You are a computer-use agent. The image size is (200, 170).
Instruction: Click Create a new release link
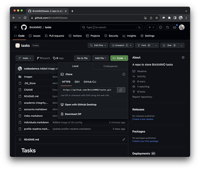coord(143,119)
